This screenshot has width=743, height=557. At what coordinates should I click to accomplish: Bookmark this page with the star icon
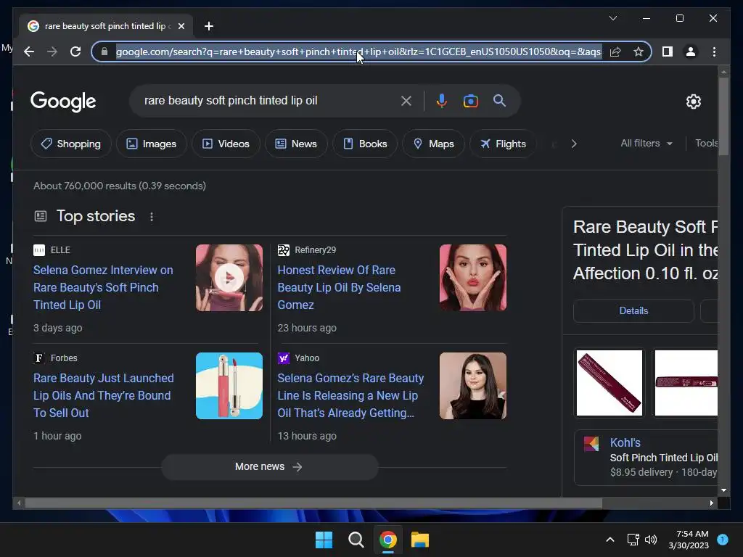point(639,51)
